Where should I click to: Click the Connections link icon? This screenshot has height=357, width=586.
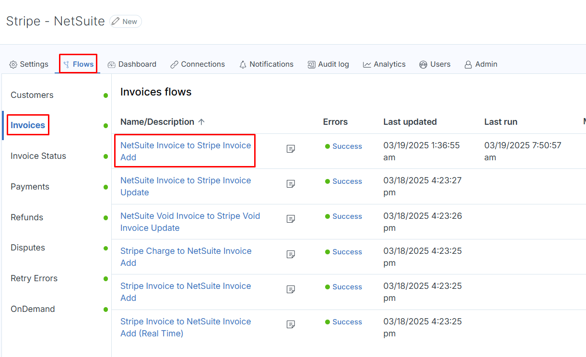pyautogui.click(x=175, y=64)
